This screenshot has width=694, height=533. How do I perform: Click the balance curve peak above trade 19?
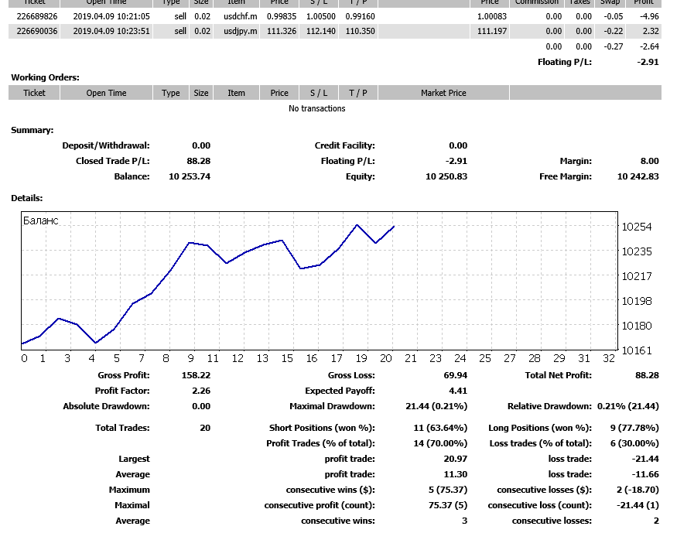357,225
